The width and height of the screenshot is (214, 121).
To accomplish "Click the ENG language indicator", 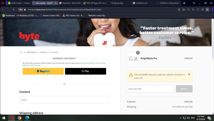I will pyautogui.click(x=193, y=118).
